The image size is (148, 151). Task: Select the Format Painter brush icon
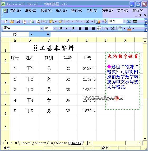click(61, 21)
